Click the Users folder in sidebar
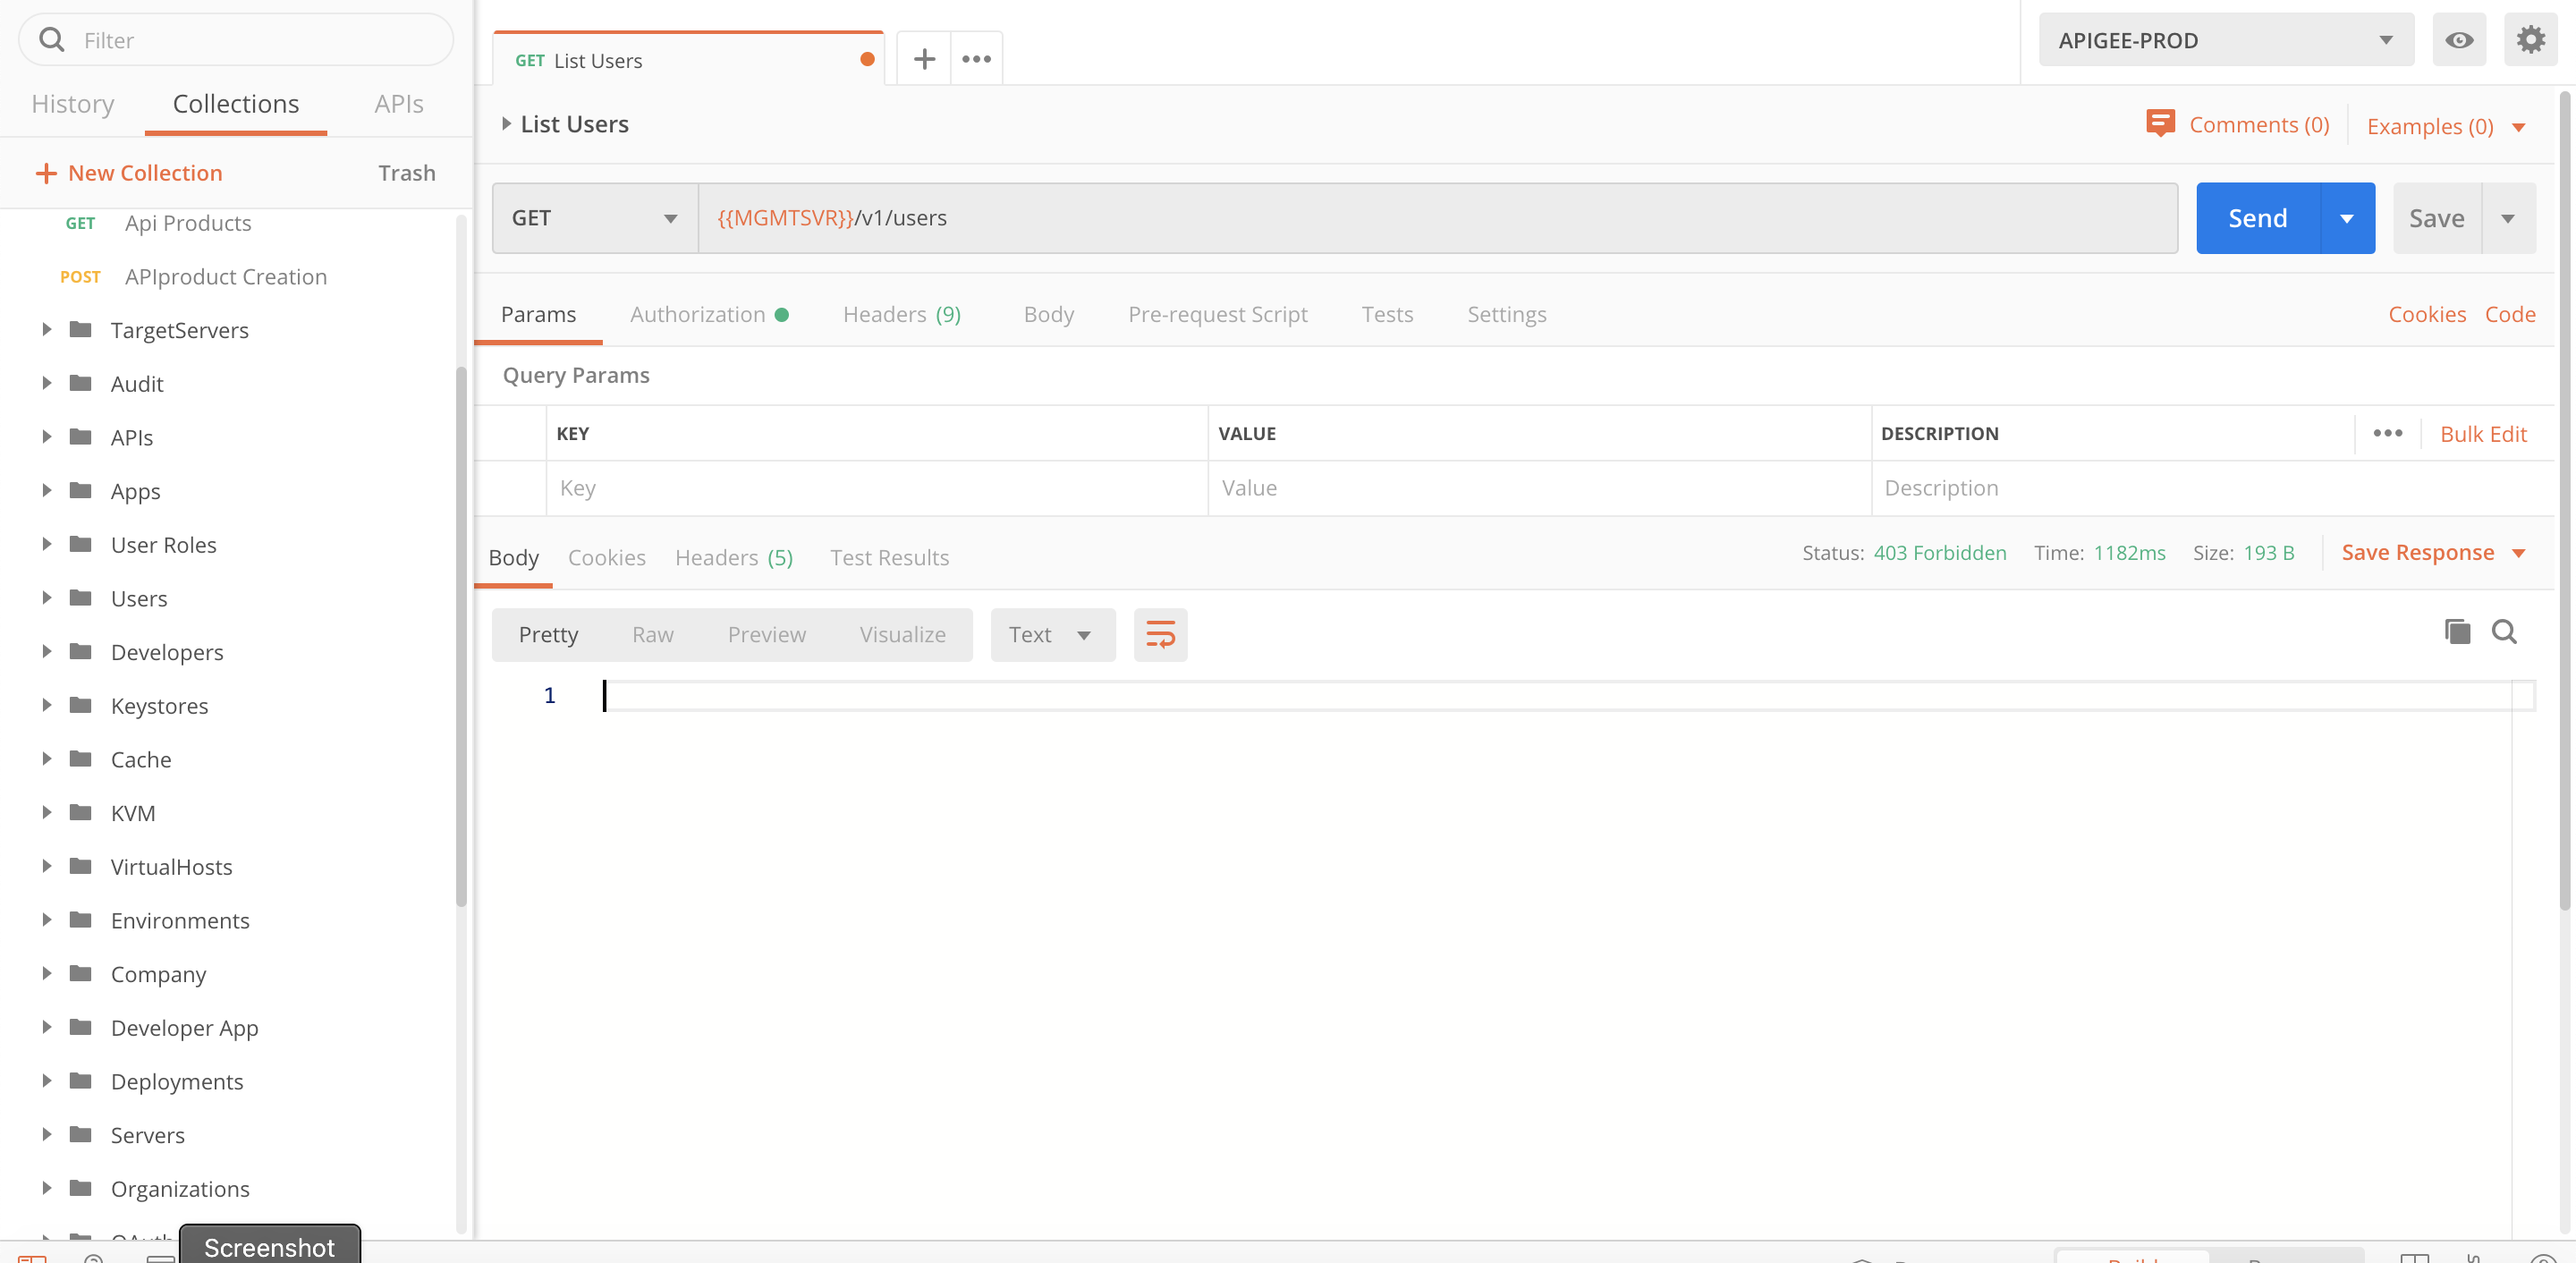Screen dimensions: 2576x1263 click(139, 598)
